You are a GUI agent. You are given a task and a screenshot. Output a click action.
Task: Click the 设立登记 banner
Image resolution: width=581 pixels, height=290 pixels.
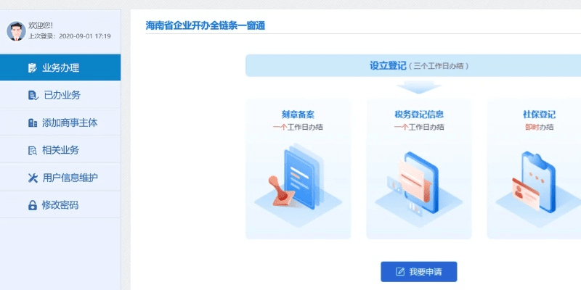[413, 65]
